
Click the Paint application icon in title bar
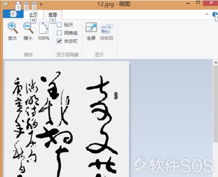pyautogui.click(x=5, y=4)
